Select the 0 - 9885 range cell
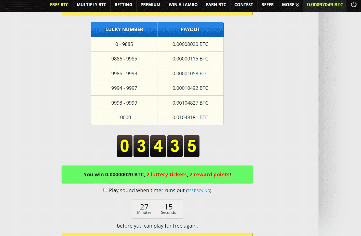361x236 pixels. 124,44
